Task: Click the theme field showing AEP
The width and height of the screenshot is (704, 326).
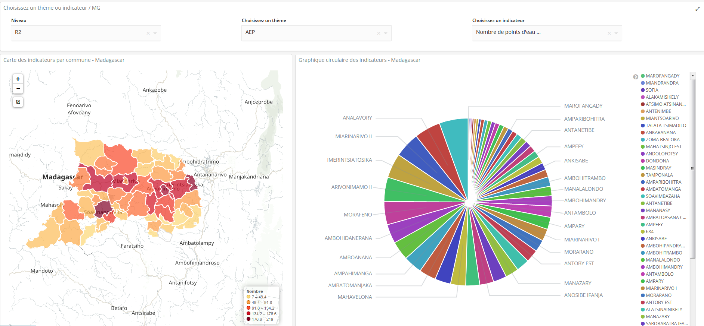Action: tap(317, 33)
